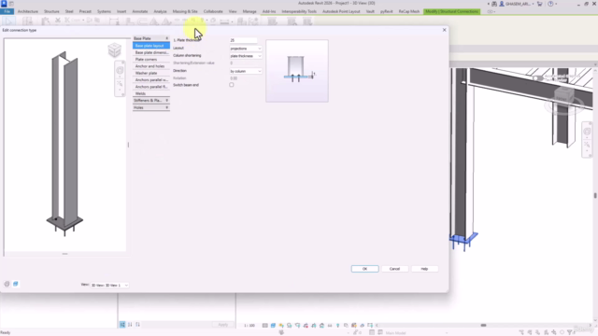Click the Detail Level icon in view control bar
598x336 pixels.
[265, 326]
